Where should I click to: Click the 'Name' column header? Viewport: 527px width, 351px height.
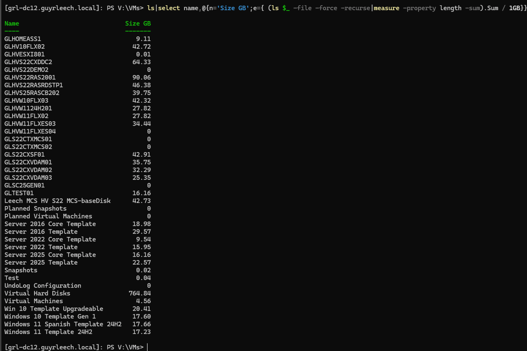pos(12,24)
